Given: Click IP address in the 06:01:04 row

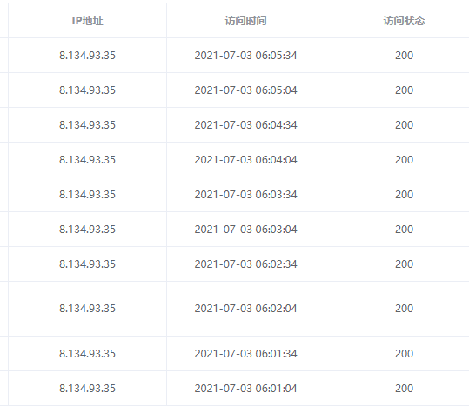Looking at the screenshot, I should (x=87, y=388).
